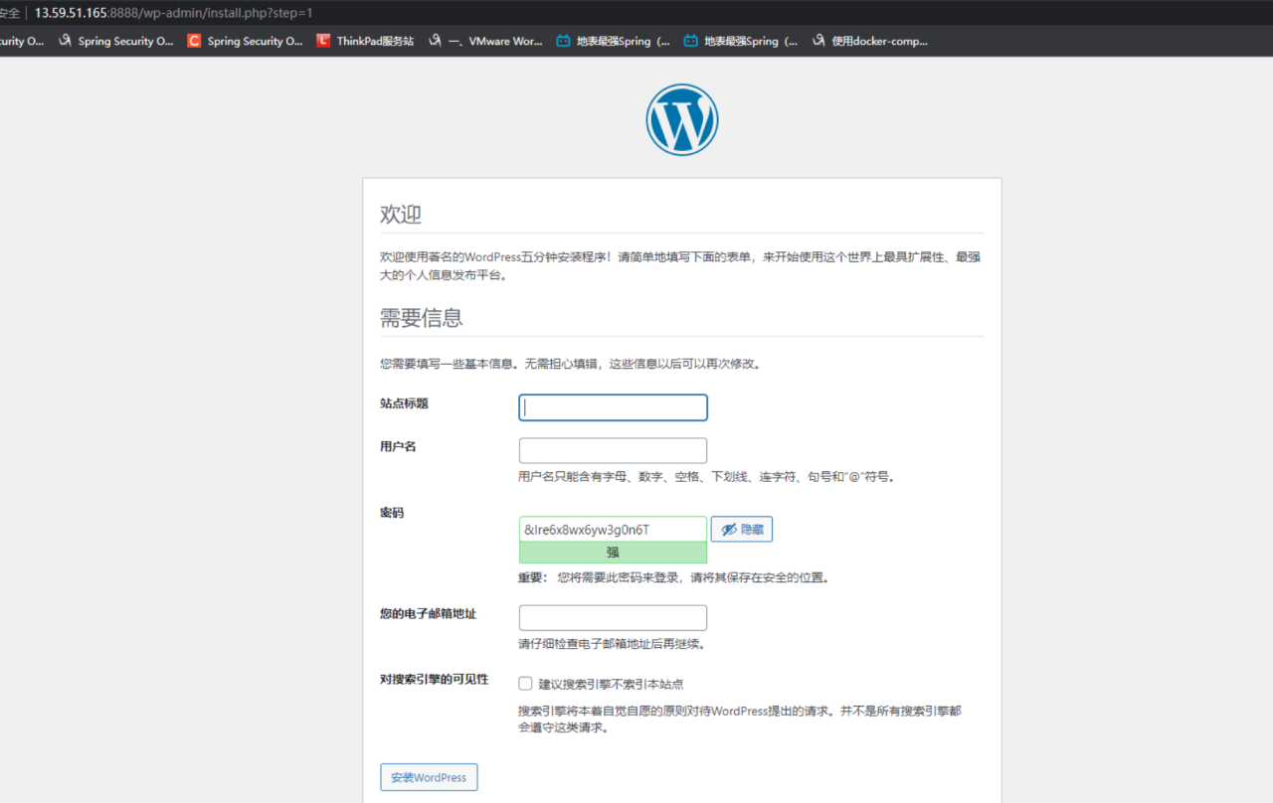Image resolution: width=1273 pixels, height=803 pixels.
Task: Select the generated password text field
Action: pos(613,529)
